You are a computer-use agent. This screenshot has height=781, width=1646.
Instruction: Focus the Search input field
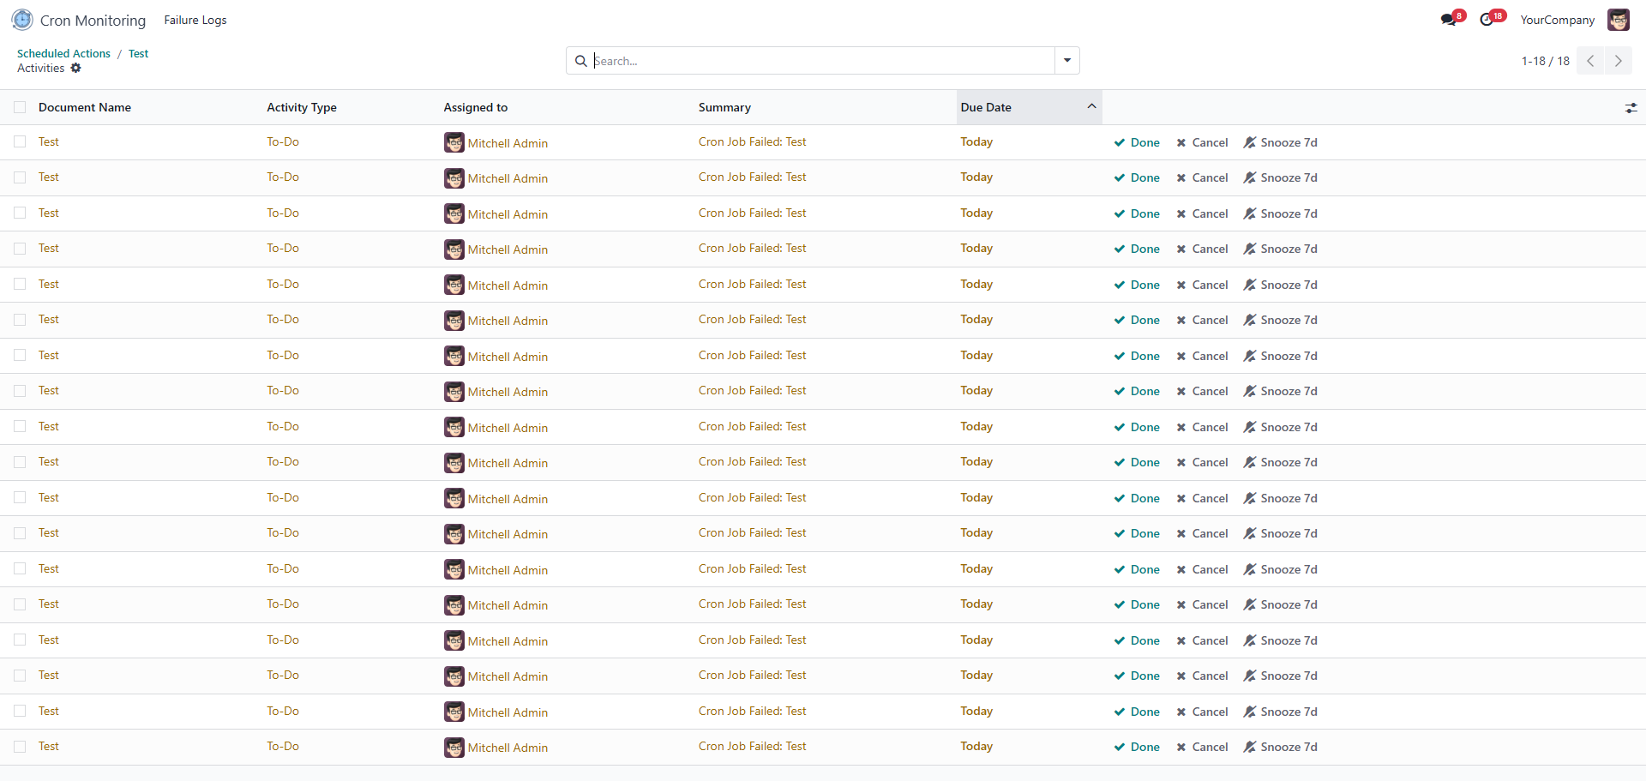(x=823, y=61)
